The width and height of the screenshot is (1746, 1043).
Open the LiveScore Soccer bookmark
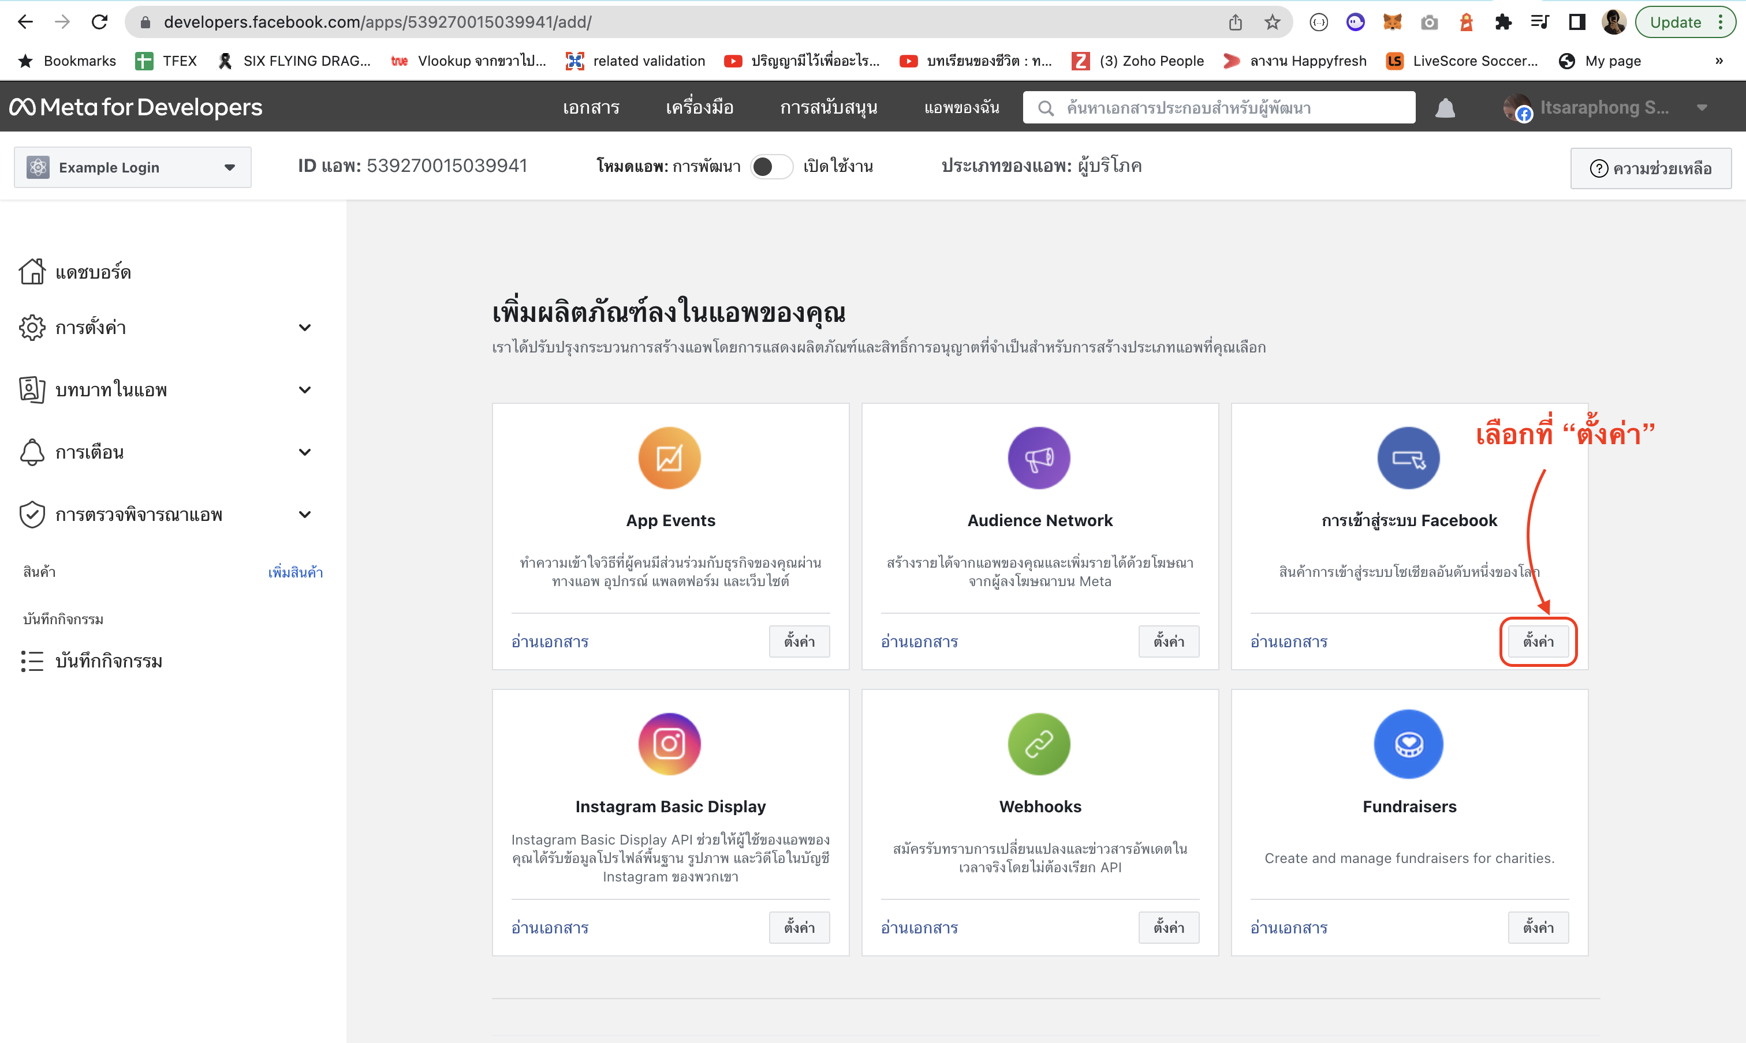pyautogui.click(x=1461, y=61)
